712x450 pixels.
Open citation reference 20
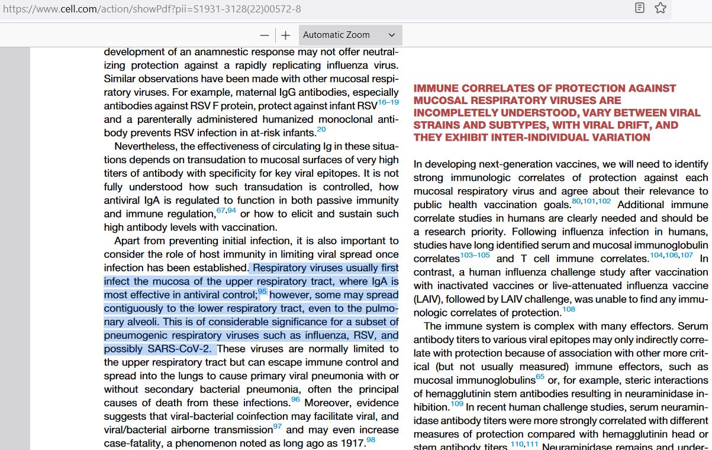point(321,129)
